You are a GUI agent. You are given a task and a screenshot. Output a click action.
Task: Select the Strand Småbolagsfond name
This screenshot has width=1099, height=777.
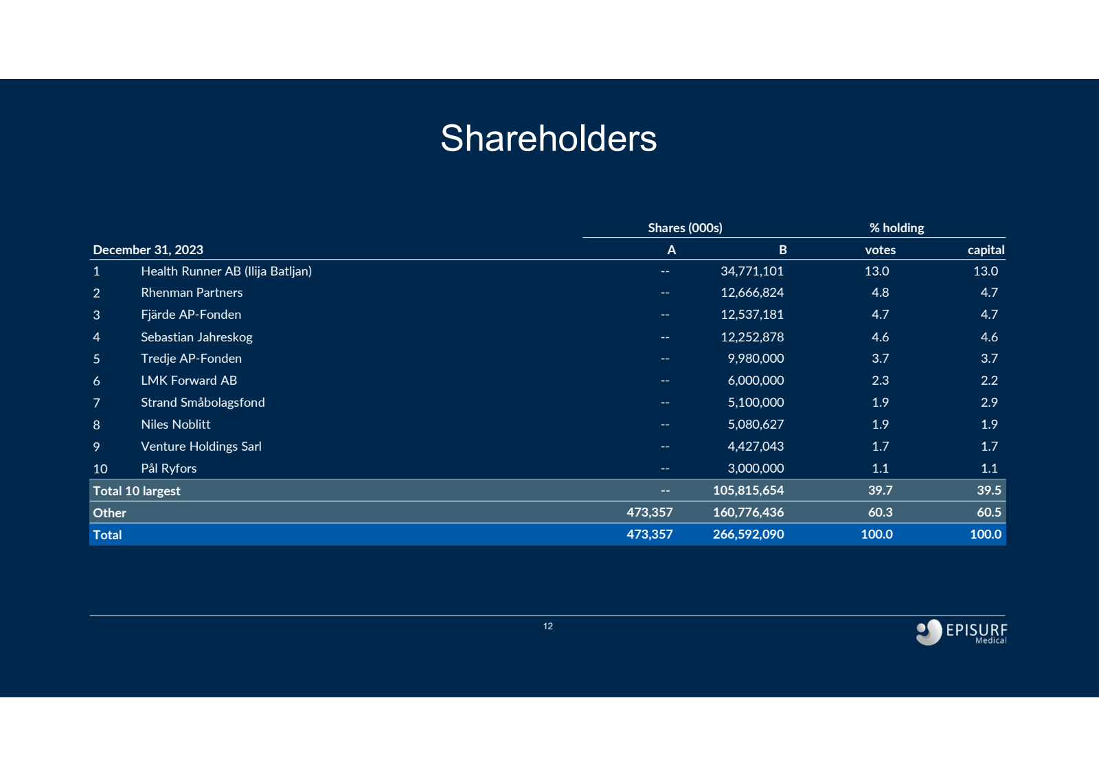click(203, 402)
